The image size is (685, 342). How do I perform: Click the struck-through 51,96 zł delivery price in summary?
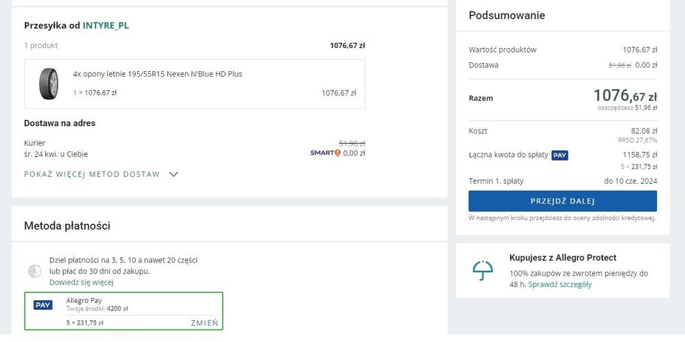point(620,65)
